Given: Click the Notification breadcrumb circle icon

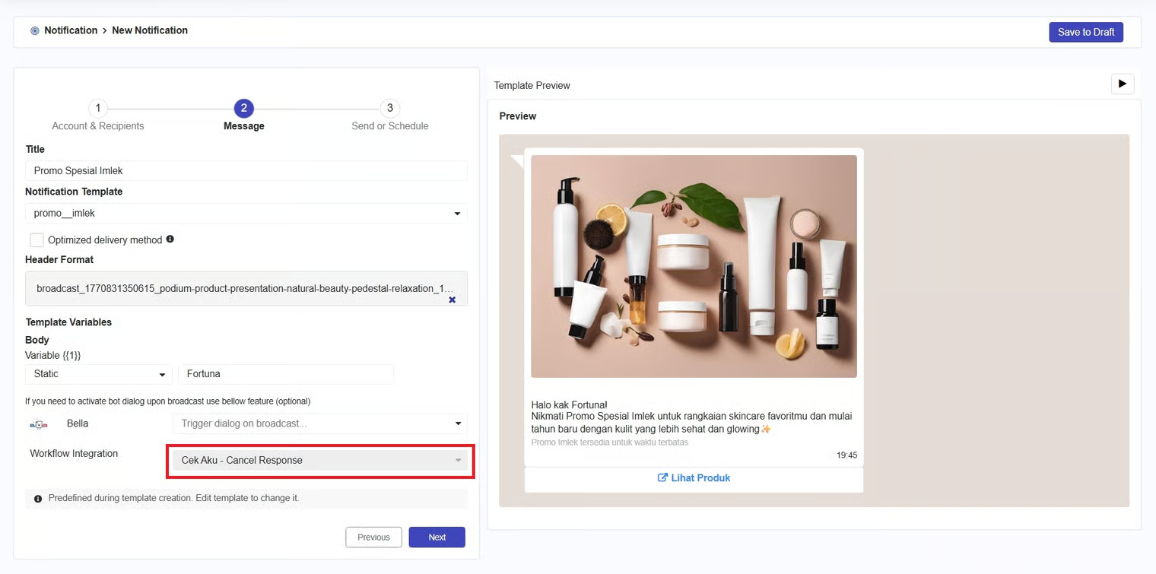Looking at the screenshot, I should 35,31.
